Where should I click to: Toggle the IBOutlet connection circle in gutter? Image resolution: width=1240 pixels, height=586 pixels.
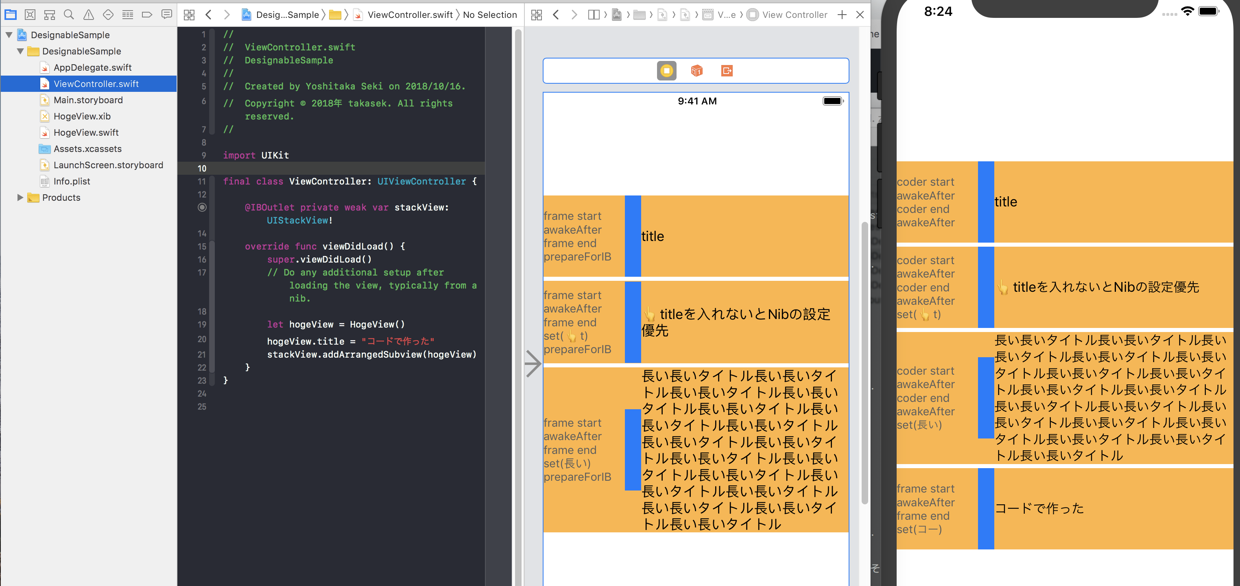(x=202, y=207)
